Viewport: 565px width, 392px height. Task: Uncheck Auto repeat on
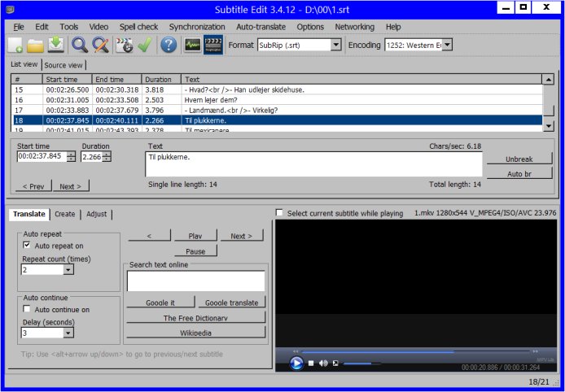[27, 245]
